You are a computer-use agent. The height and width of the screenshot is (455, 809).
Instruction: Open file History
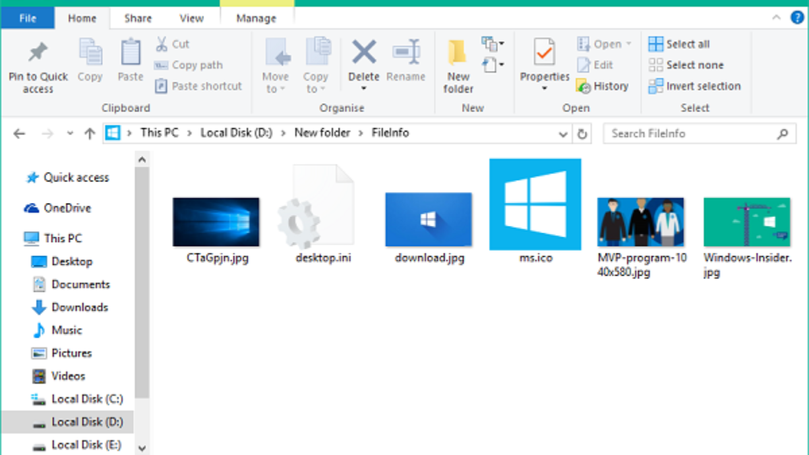[602, 86]
